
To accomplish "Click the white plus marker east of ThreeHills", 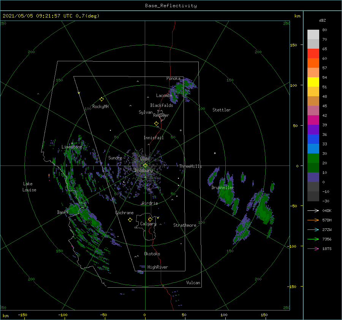I will coord(215,153).
